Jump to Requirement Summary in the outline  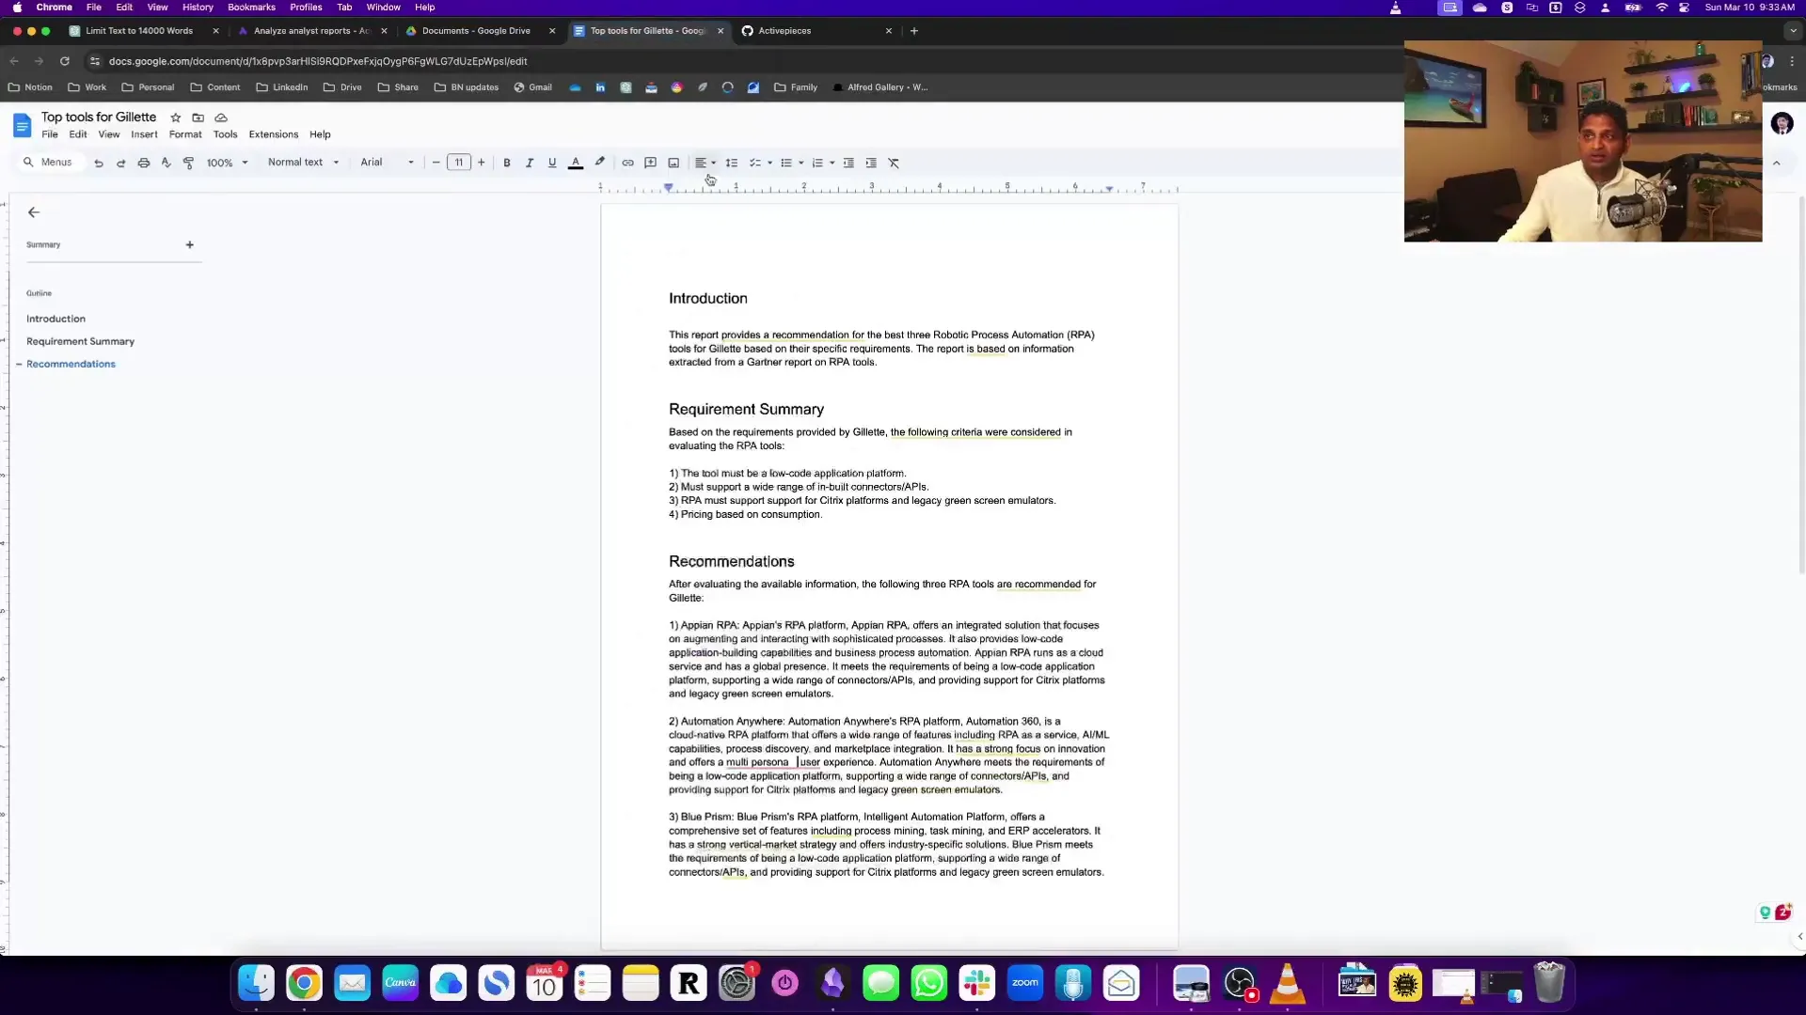coord(80,341)
